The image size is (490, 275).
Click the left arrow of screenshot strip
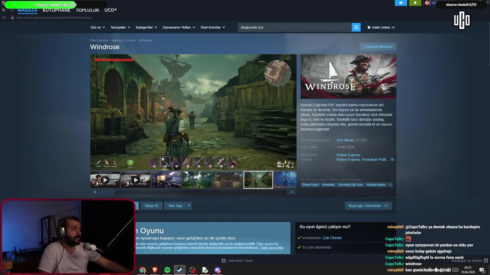[95, 192]
